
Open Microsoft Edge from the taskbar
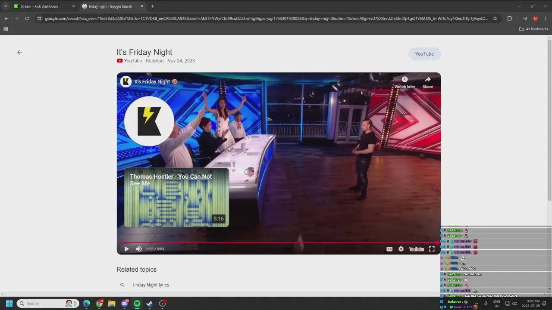[87, 304]
